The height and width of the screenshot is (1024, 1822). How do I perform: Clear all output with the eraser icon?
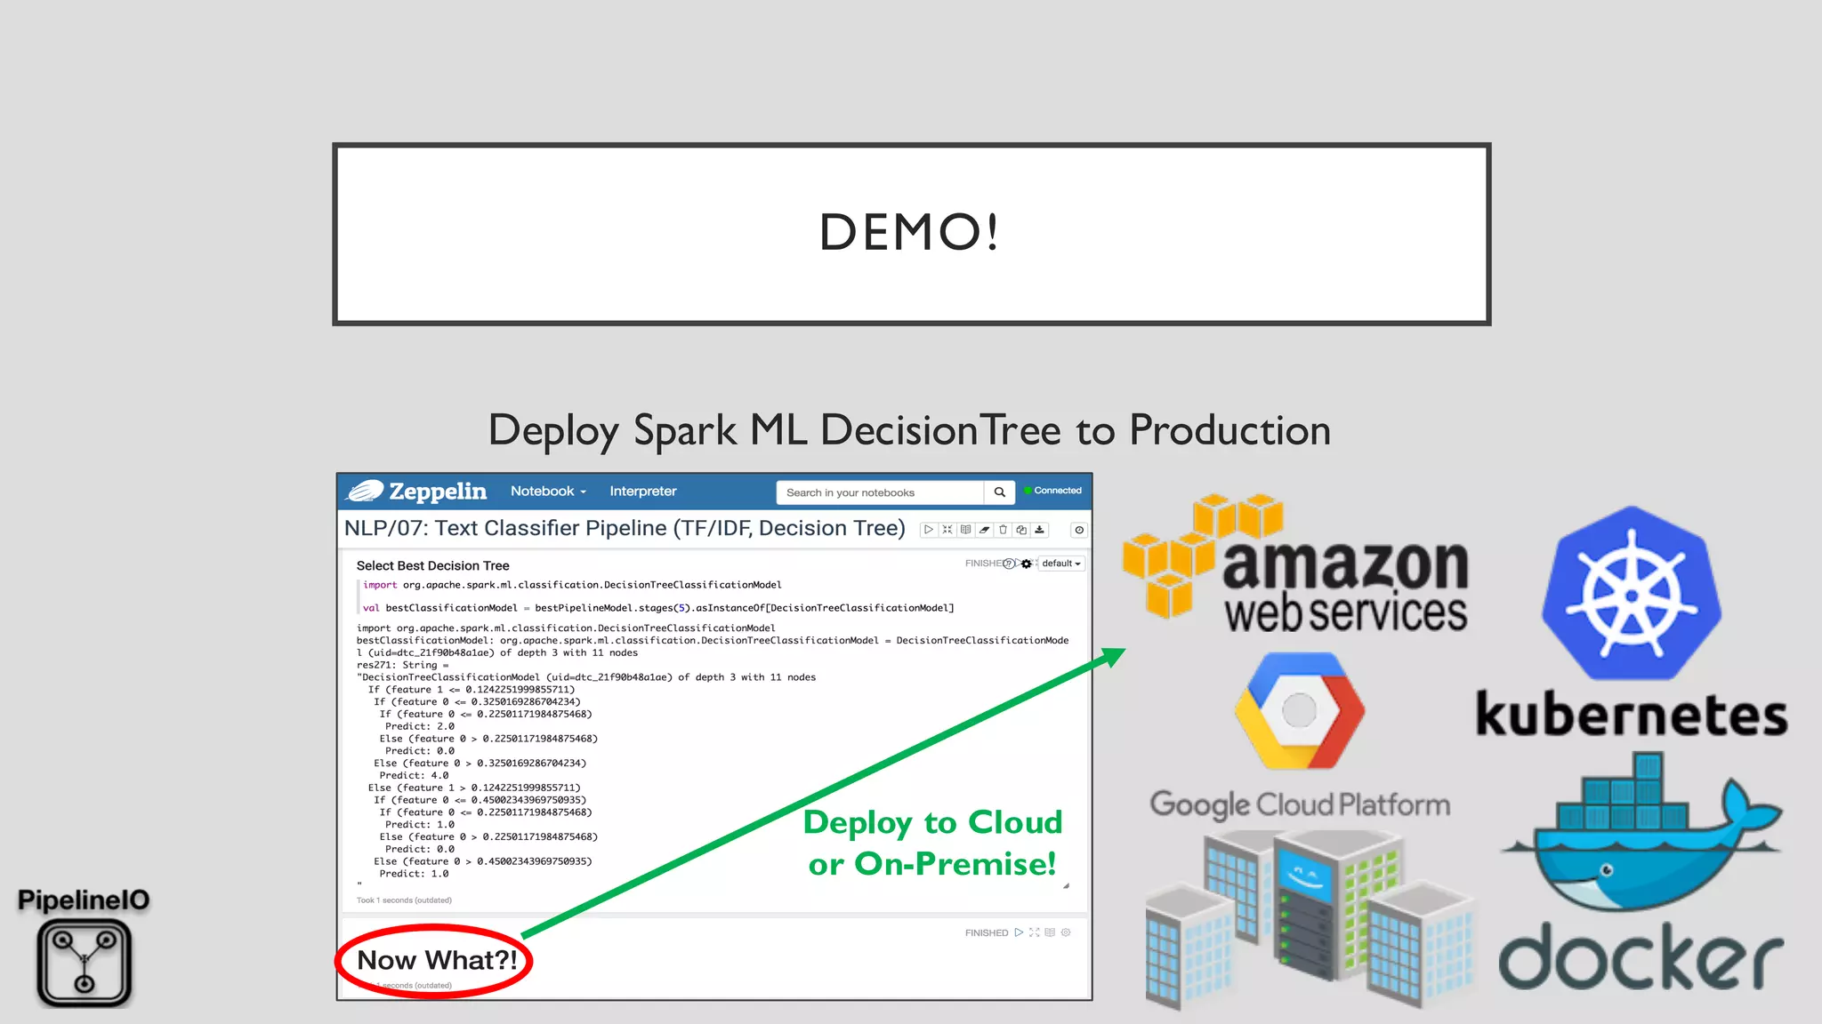coord(985,530)
